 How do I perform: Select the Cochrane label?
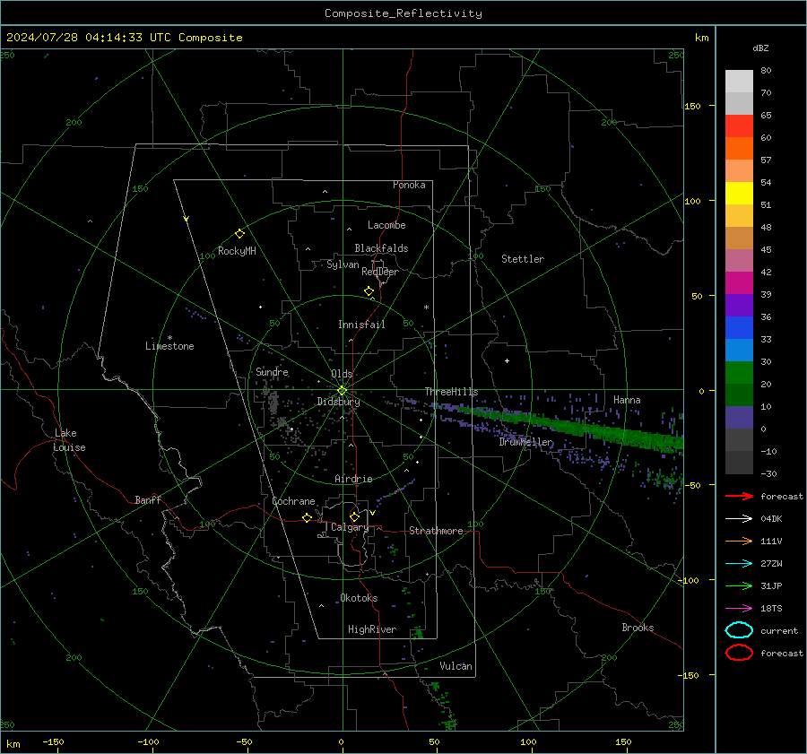pyautogui.click(x=293, y=501)
